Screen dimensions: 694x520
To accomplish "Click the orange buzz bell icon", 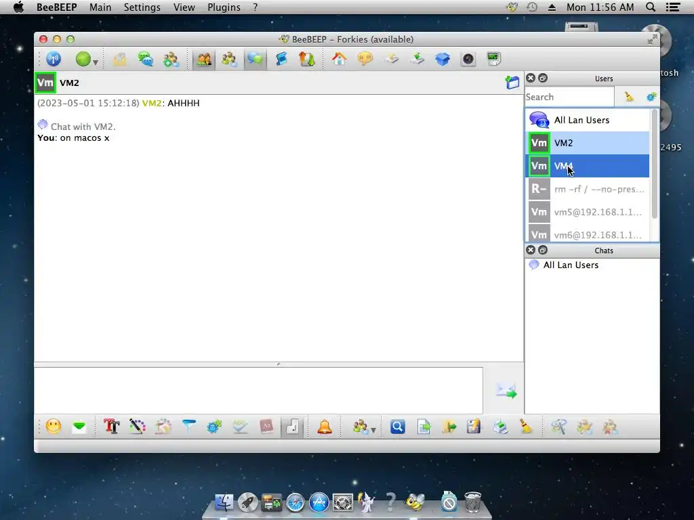I will click(325, 427).
